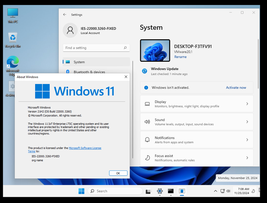
Task: Click the DESKTOP-F3TFV91 computer name
Action: pos(193,46)
